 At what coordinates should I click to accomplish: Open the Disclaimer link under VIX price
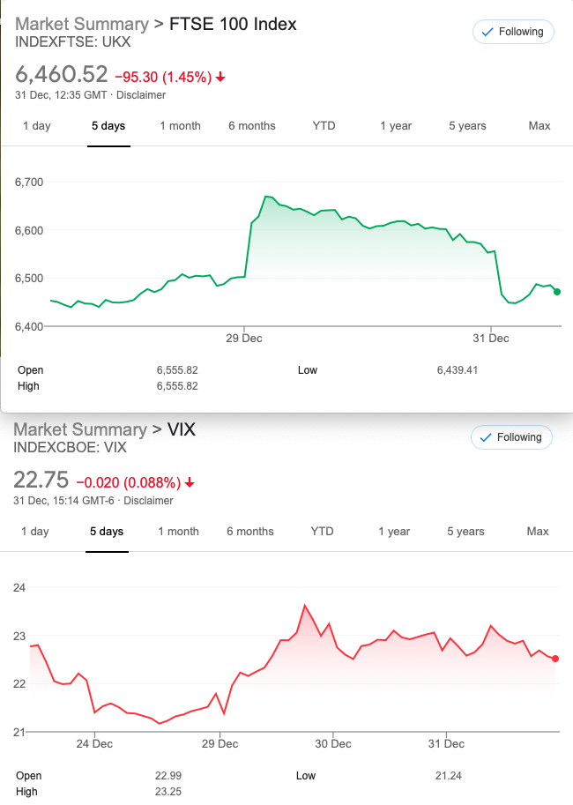click(x=148, y=501)
